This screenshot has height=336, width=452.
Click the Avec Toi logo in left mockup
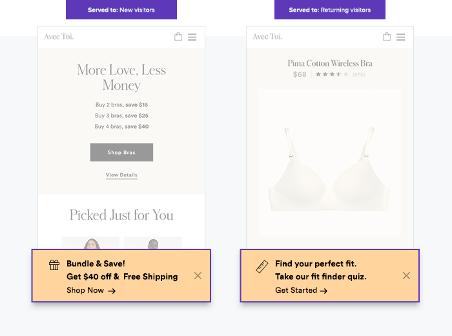59,37
